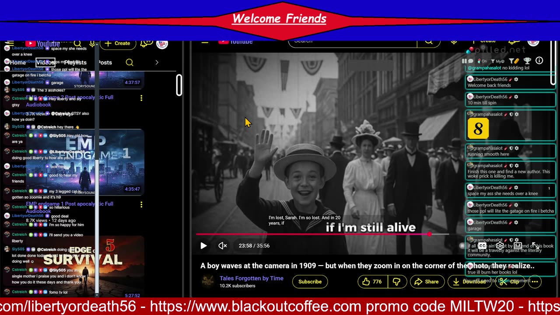The width and height of the screenshot is (560, 315).
Task: Open more actions three-dot button under video
Action: coord(535,282)
